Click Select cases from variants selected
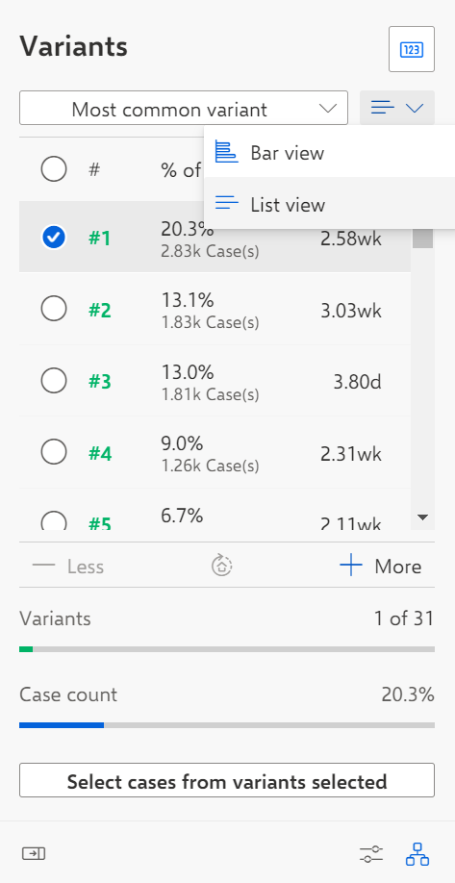455x883 pixels. pos(227,780)
